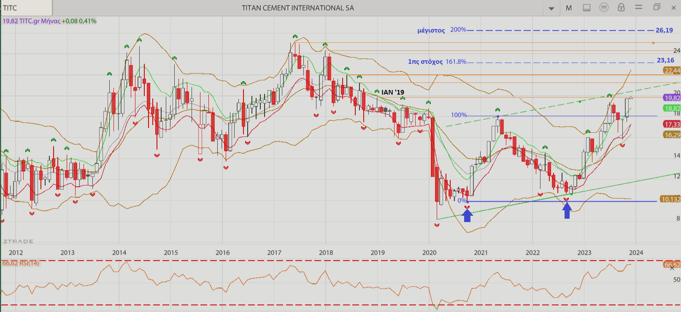Click the M monthly timeframe button
This screenshot has width=681, height=312.
569,8
